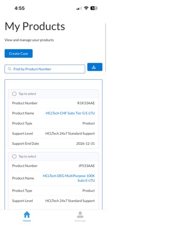Click the page scrollbar at right
Image resolution: width=187 pixels, height=250 pixels.
(105, 47)
